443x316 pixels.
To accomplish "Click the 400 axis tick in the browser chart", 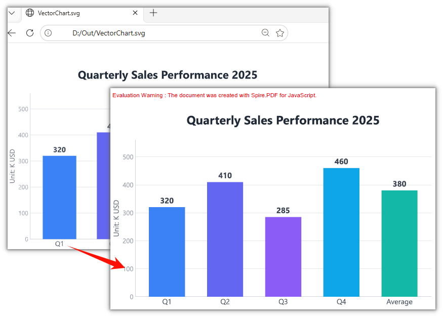I will pos(23,135).
